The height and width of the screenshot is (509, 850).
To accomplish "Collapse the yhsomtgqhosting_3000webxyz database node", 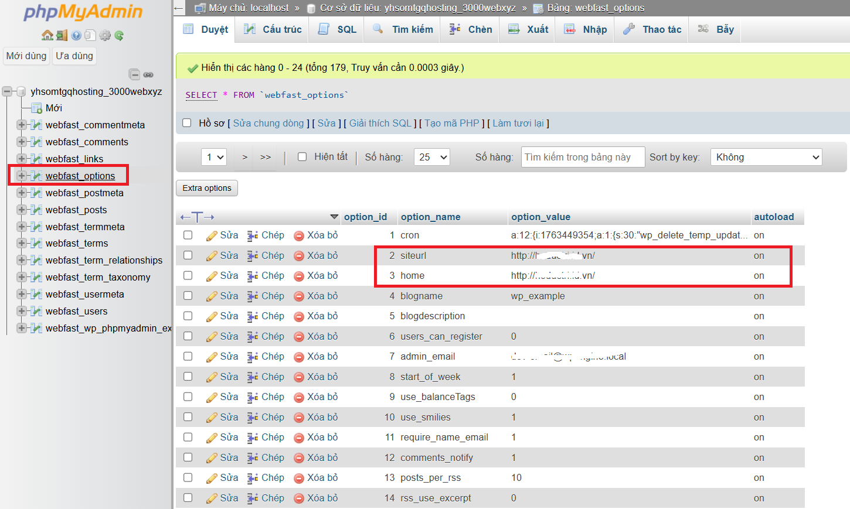I will pos(7,91).
